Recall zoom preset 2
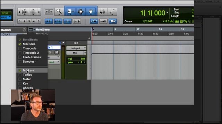 [24, 21]
